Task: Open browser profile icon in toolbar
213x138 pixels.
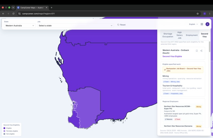Action: click(205, 13)
